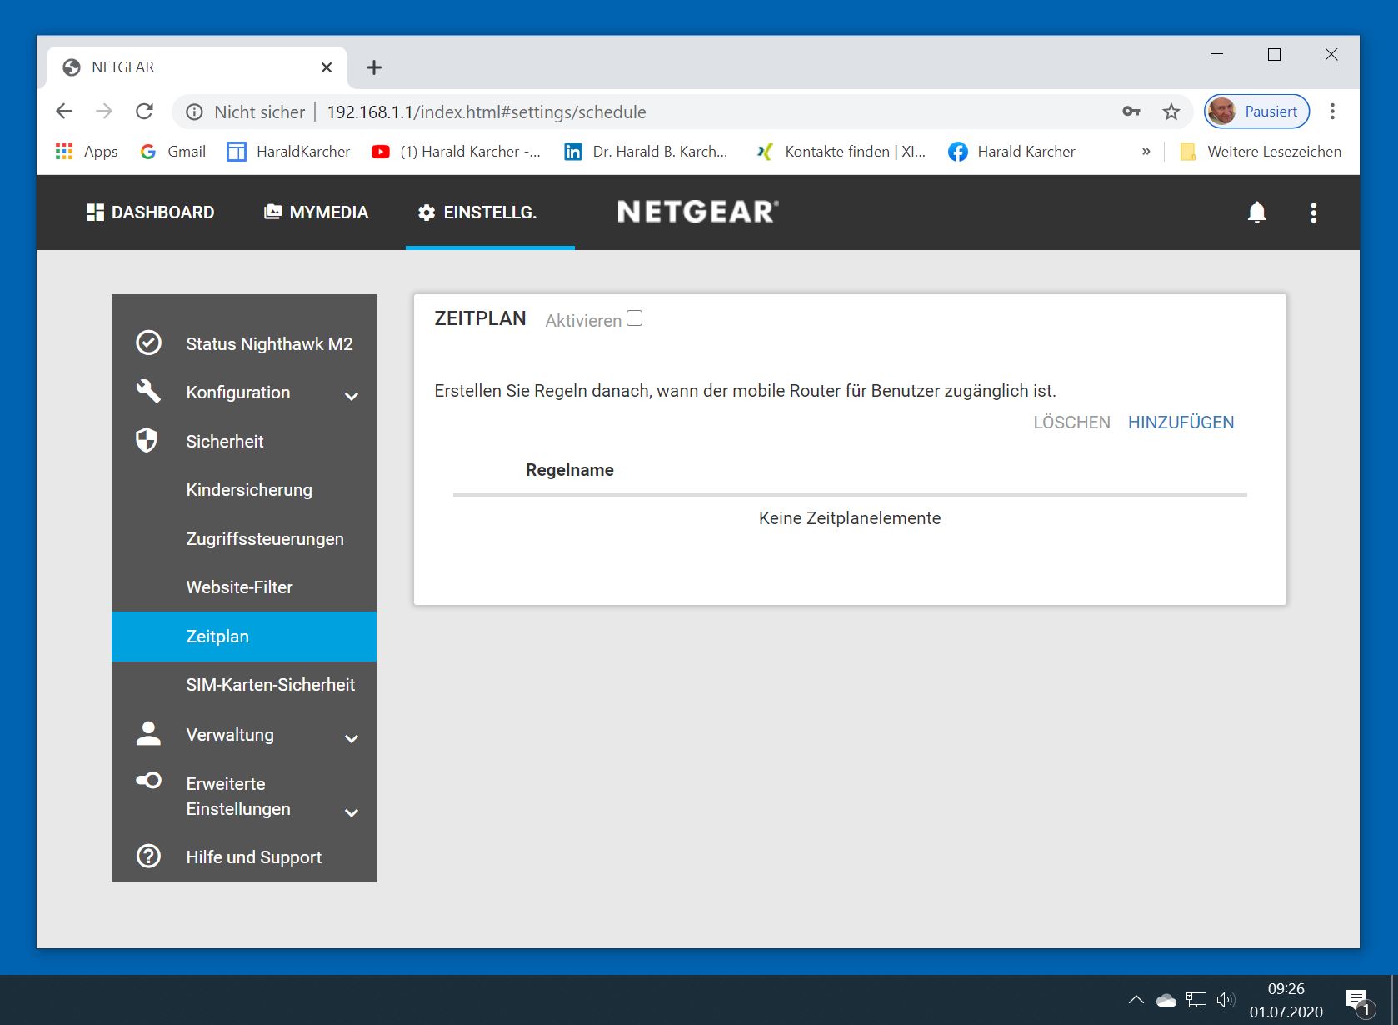Open the MYMEDIA tab

pyautogui.click(x=317, y=212)
